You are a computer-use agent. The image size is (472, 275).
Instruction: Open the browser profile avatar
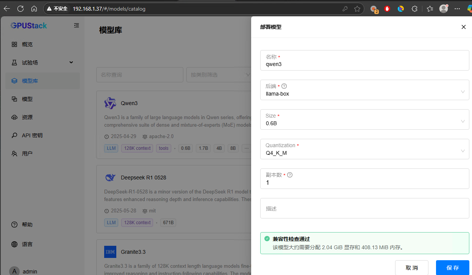click(x=444, y=8)
